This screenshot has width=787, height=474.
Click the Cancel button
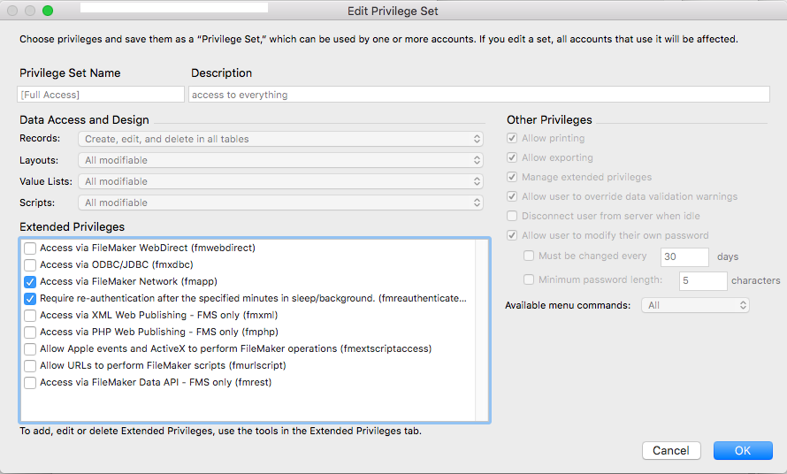671,450
